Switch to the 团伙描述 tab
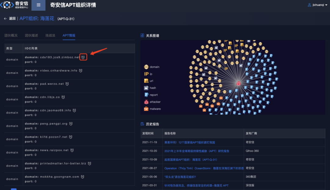The width and height of the screenshot is (330, 190). pyautogui.click(x=31, y=35)
